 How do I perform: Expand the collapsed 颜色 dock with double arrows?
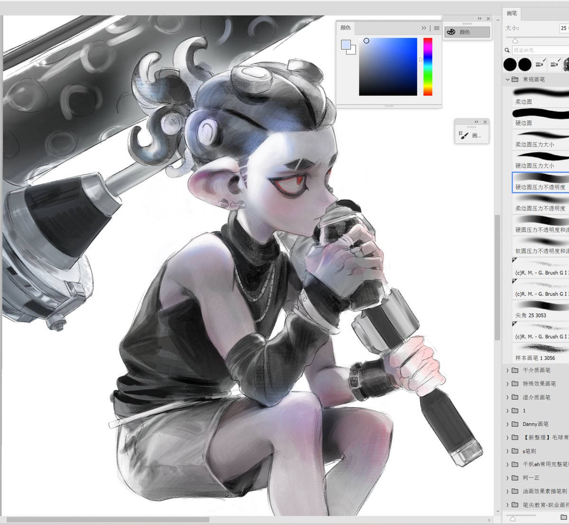pos(479,19)
